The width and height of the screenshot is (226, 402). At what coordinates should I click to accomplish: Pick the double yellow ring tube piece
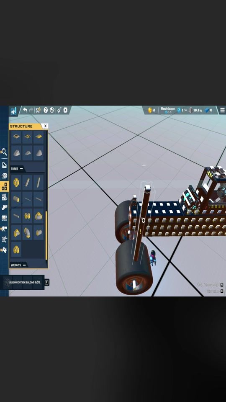point(27,216)
